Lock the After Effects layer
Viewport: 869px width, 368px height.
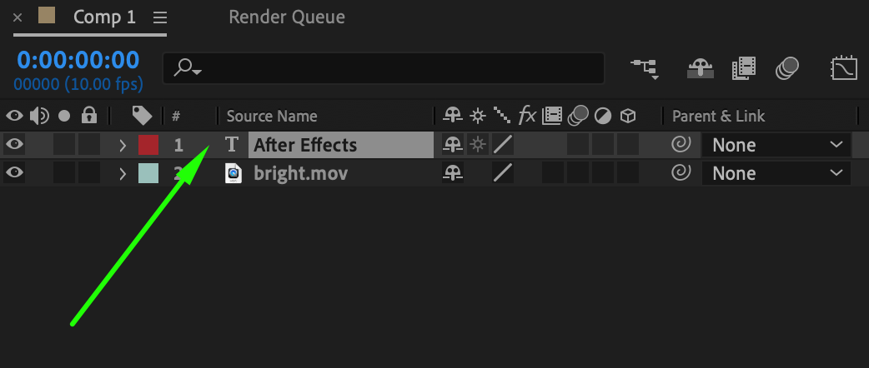[x=88, y=145]
